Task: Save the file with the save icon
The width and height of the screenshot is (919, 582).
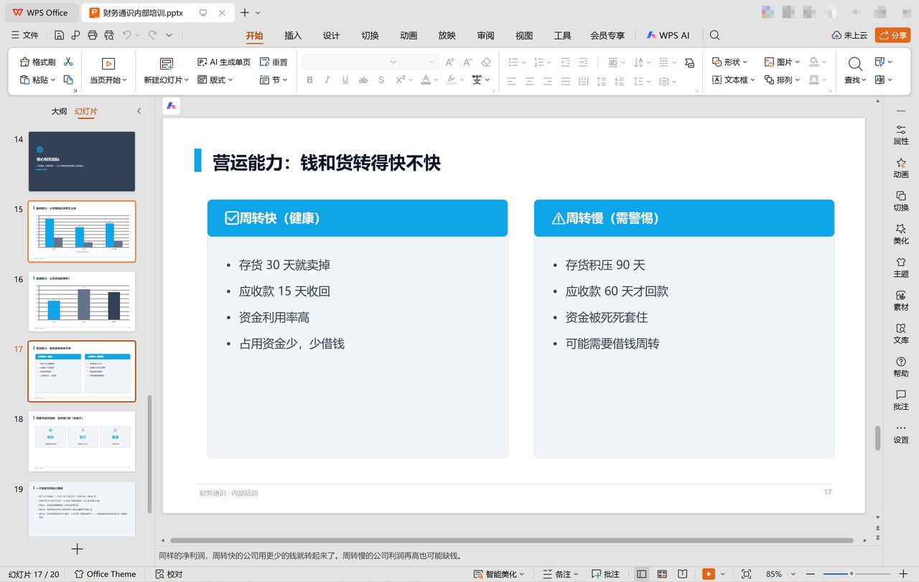Action: point(59,35)
